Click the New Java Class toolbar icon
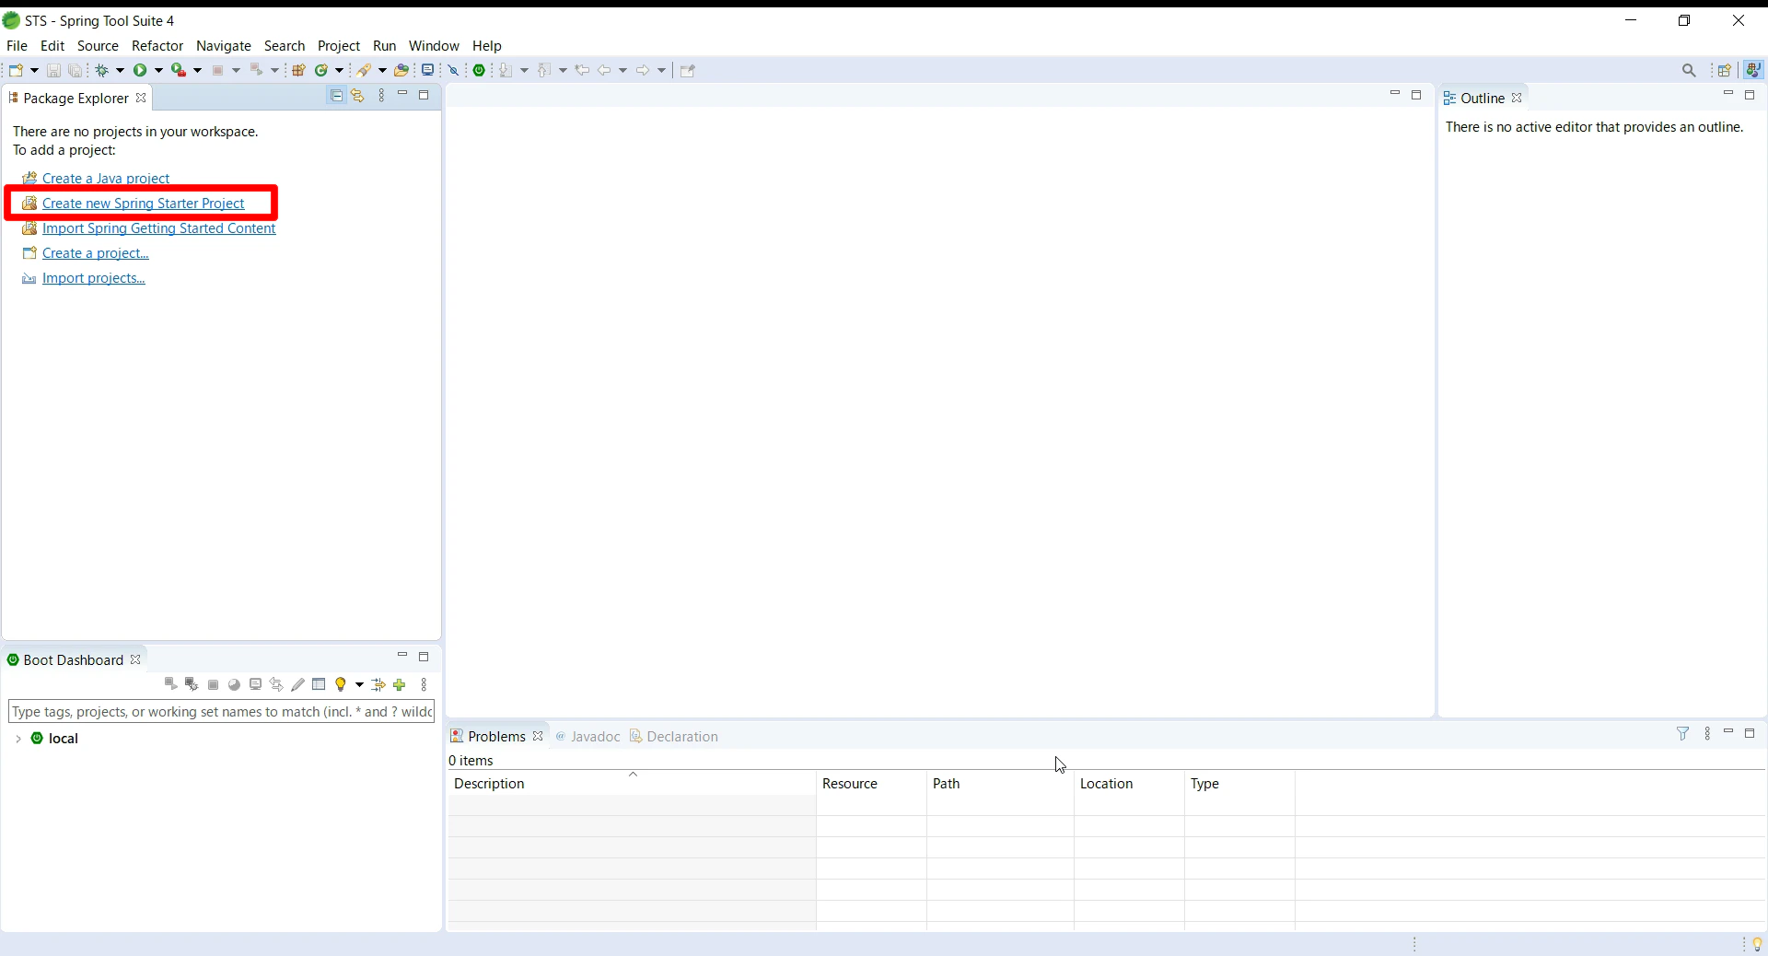1768x956 pixels. pos(321,70)
